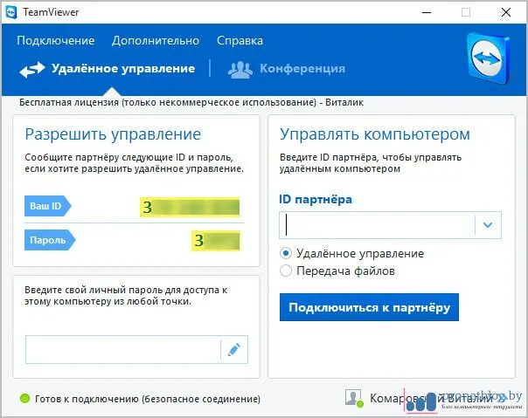Select Передача файлов radio button
This screenshot has height=418, width=528.
click(286, 271)
